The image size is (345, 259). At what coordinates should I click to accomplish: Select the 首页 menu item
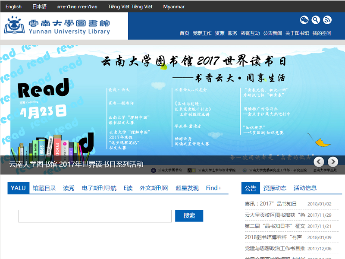click(x=184, y=33)
